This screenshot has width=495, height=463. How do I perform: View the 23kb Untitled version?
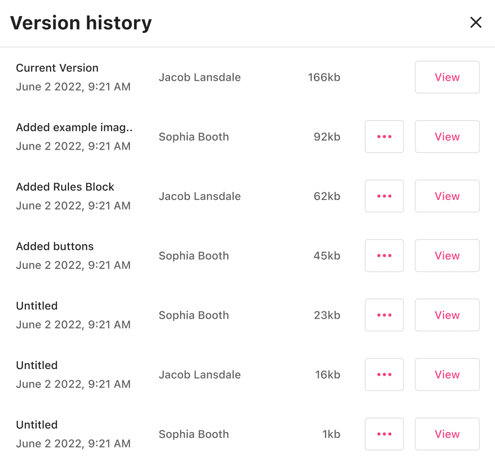[447, 315]
